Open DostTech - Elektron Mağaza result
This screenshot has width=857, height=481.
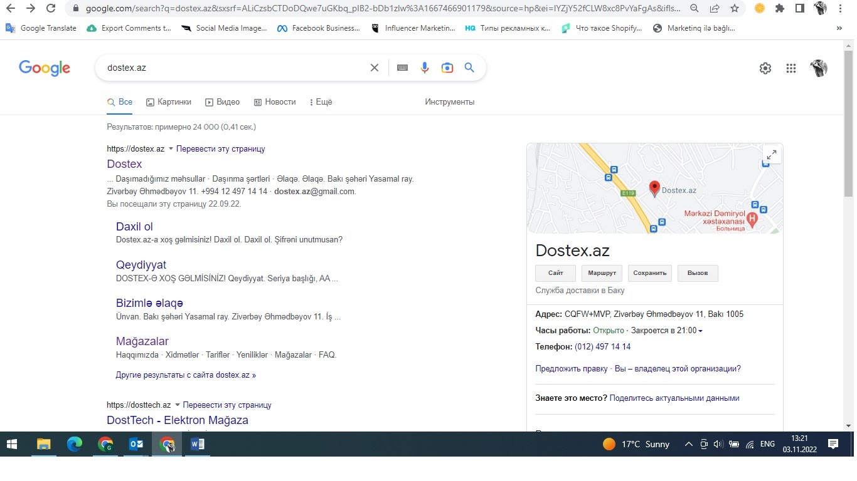(178, 420)
